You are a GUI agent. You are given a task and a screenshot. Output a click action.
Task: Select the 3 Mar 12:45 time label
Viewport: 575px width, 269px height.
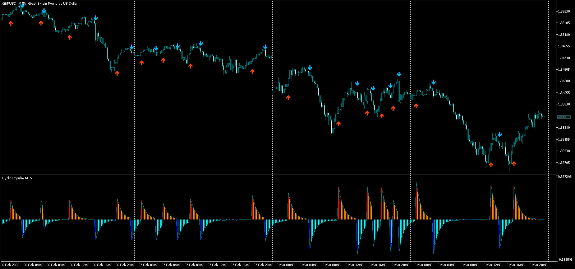coord(492,265)
